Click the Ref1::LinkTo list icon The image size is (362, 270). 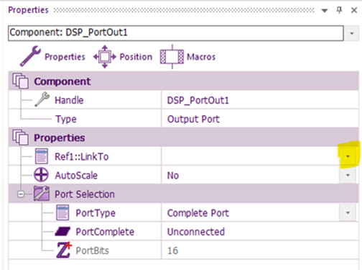pos(42,156)
